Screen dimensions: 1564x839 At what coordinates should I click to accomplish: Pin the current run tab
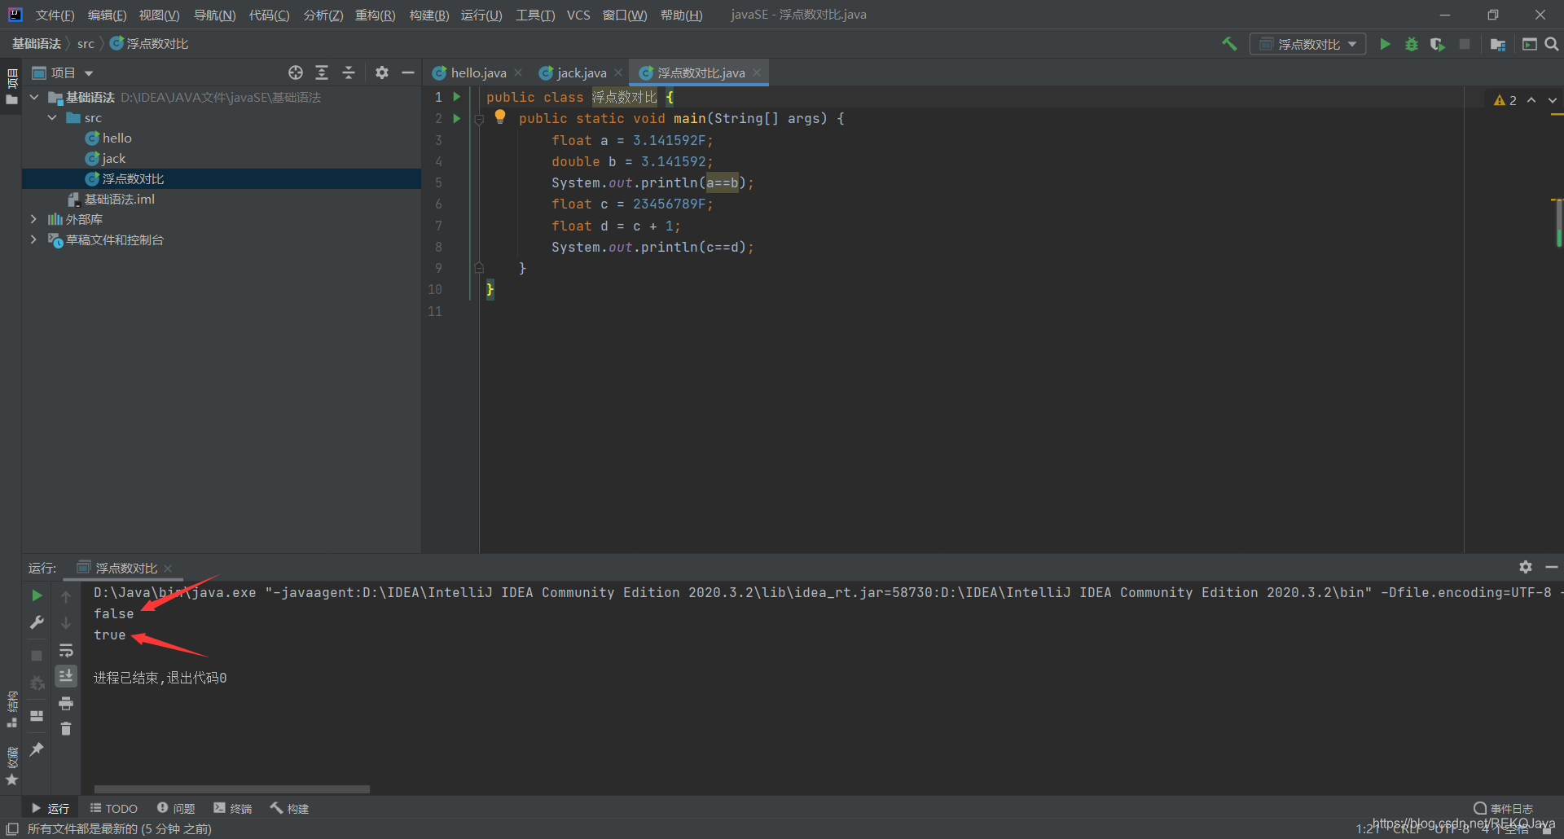tap(37, 749)
